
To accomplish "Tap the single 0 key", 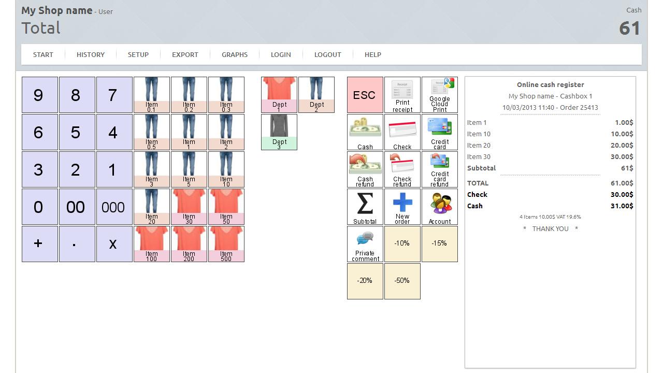I will pos(40,207).
